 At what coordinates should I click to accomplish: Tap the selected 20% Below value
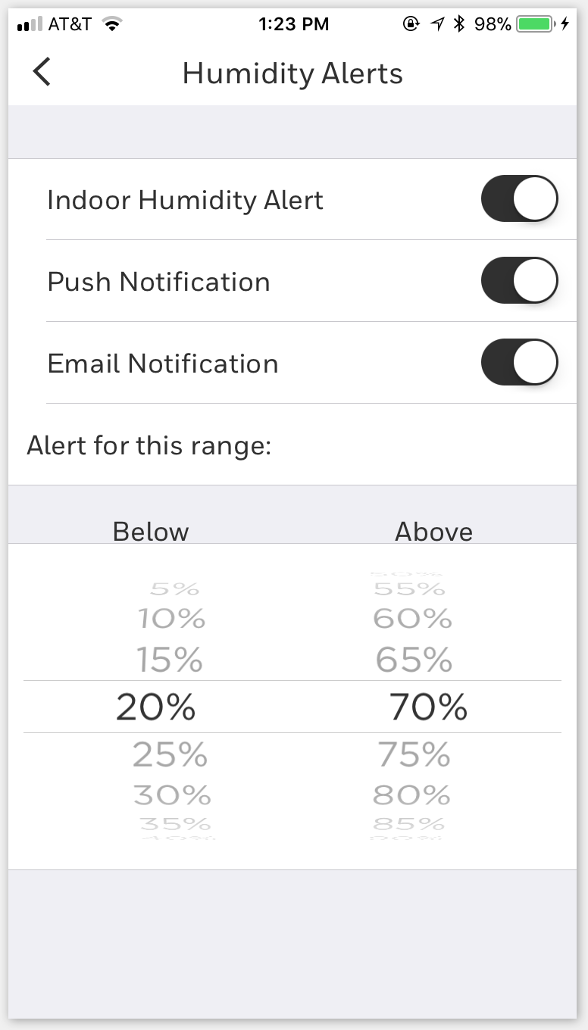tap(156, 707)
